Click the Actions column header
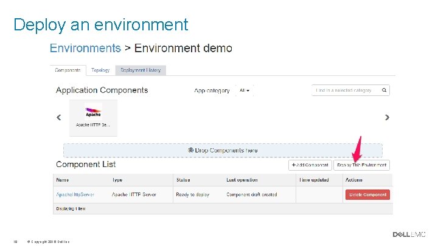438x246 pixels. click(354, 180)
